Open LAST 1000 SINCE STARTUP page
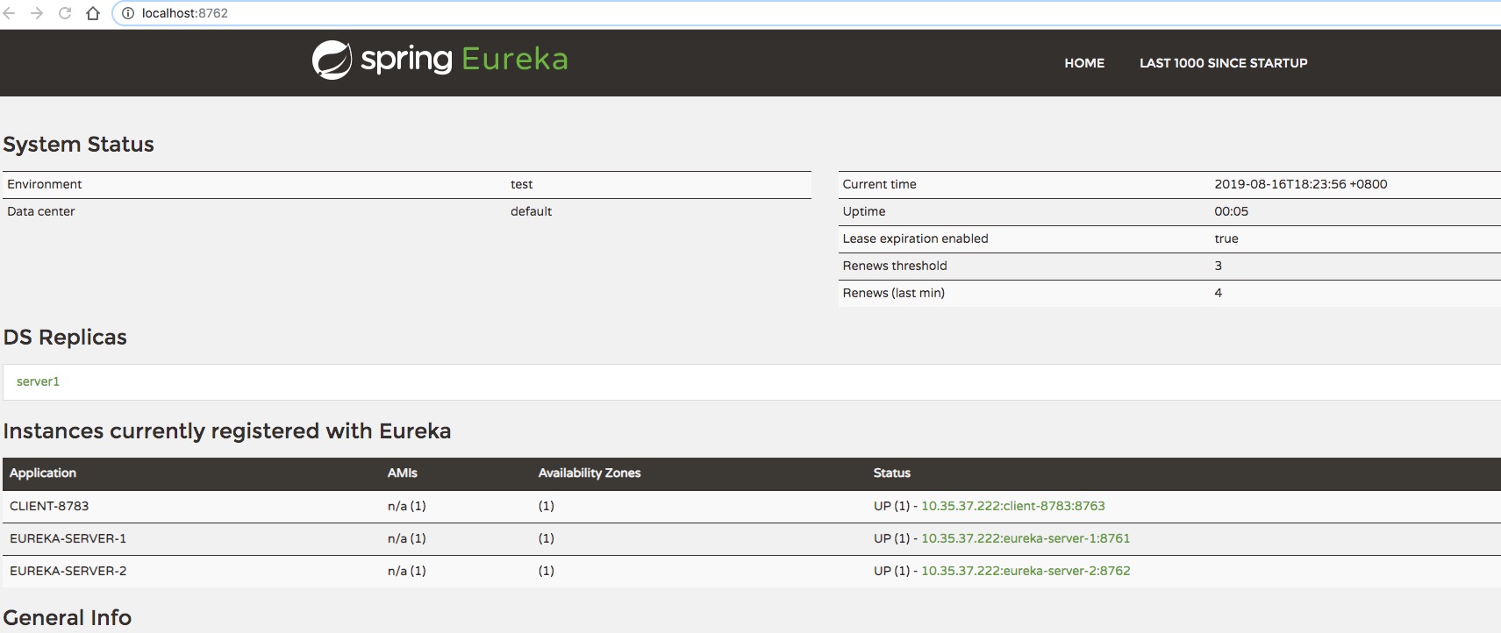The width and height of the screenshot is (1501, 633). tap(1223, 63)
